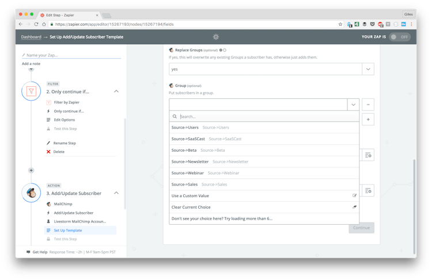This screenshot has width=432, height=280.
Task: Collapse step 2 Only continue if chevron
Action: 116,91
